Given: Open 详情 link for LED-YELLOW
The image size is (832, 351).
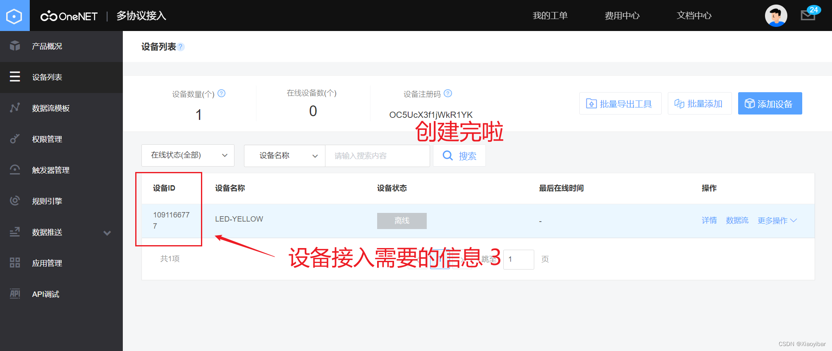Looking at the screenshot, I should pyautogui.click(x=709, y=220).
